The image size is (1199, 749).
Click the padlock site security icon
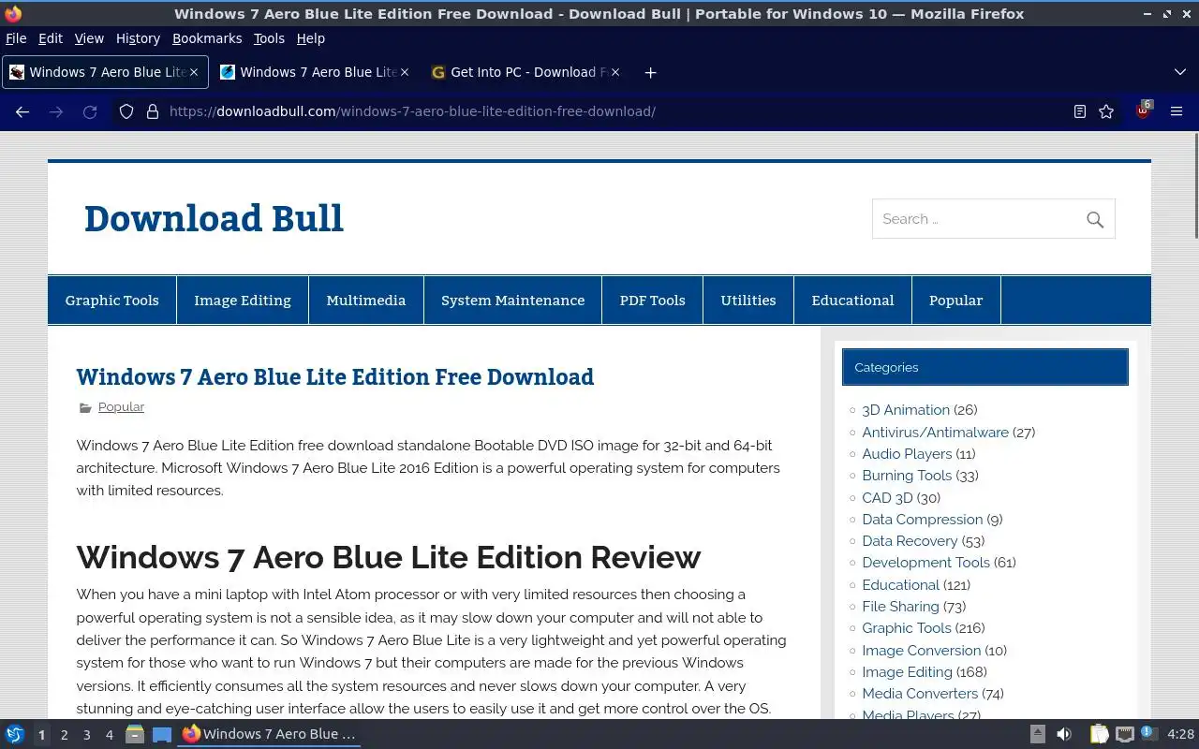pos(153,111)
